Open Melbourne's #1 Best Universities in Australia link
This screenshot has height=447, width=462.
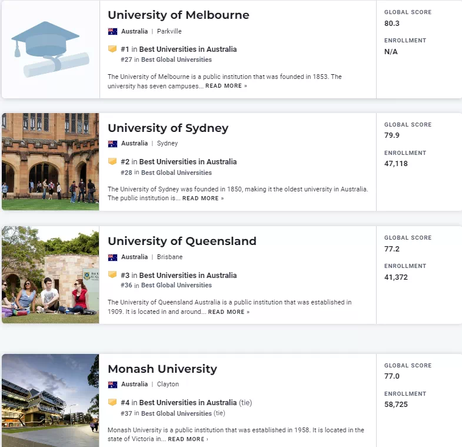178,49
